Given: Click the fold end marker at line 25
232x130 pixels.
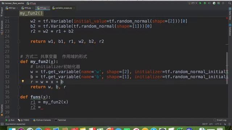Looking at the screenshot, I should 18,42.
